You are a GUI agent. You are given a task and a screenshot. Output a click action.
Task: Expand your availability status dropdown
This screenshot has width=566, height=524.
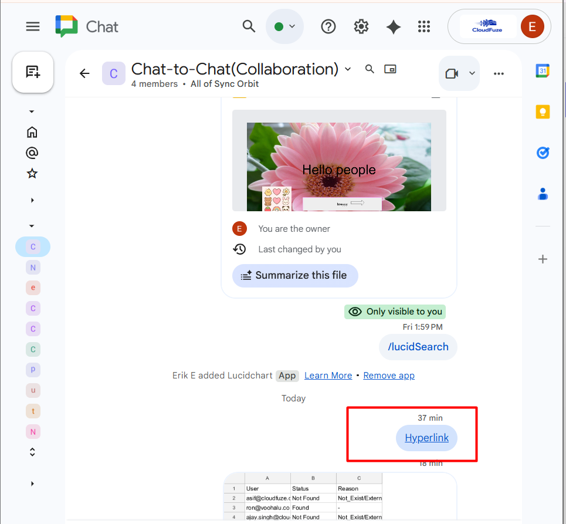pyautogui.click(x=284, y=26)
